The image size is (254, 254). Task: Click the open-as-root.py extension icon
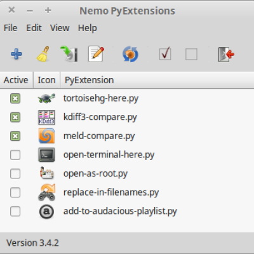click(46, 173)
